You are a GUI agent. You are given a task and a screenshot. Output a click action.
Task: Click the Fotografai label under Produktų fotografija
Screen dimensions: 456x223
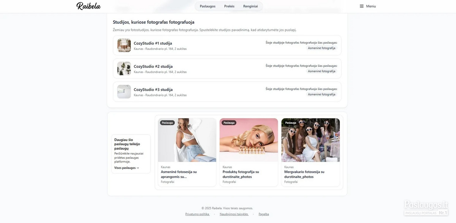[x=229, y=182]
